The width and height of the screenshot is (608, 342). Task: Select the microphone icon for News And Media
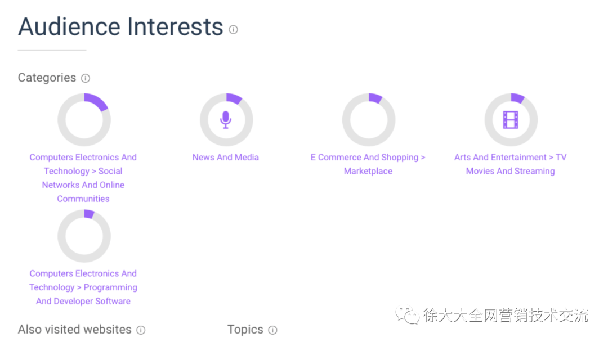click(x=226, y=120)
